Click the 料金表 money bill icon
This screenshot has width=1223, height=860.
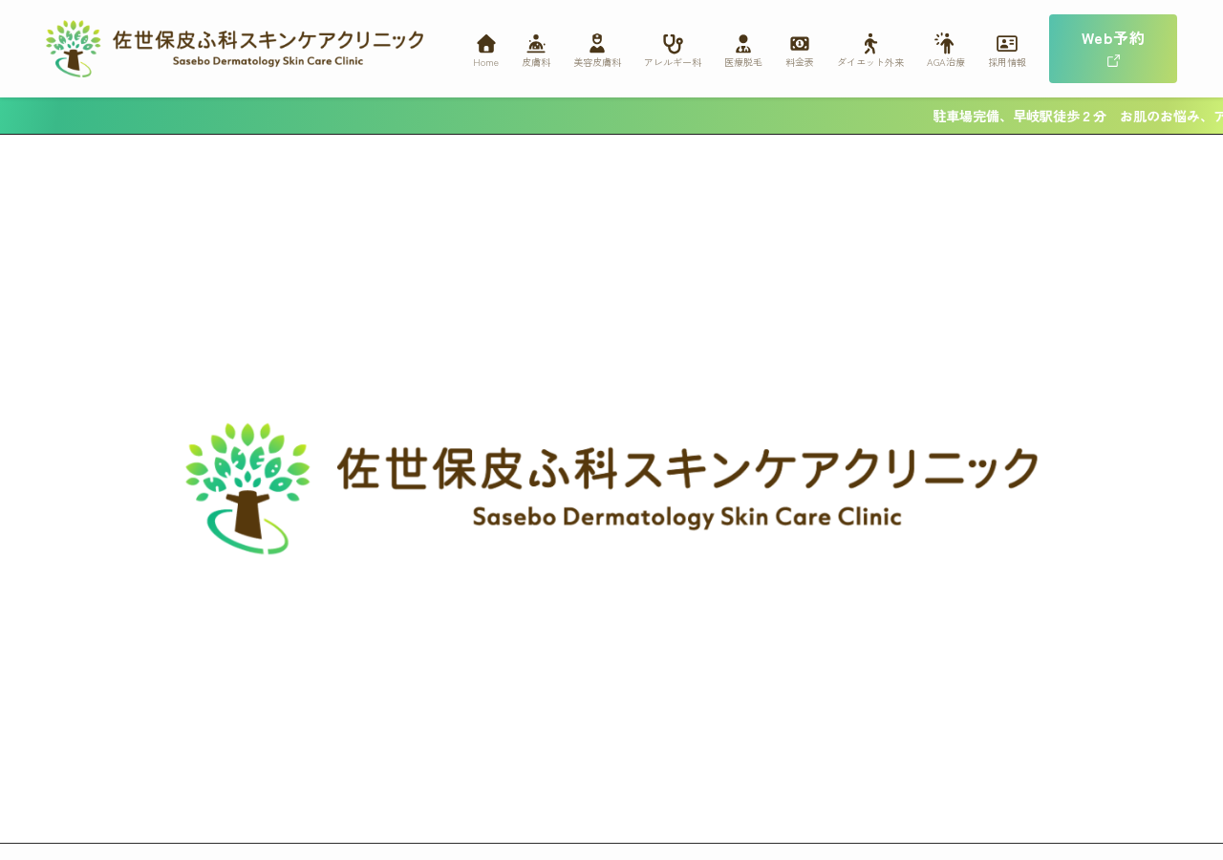pos(800,43)
